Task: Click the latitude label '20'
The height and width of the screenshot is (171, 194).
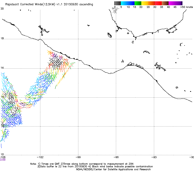Action: pyautogui.click(x=2, y=9)
